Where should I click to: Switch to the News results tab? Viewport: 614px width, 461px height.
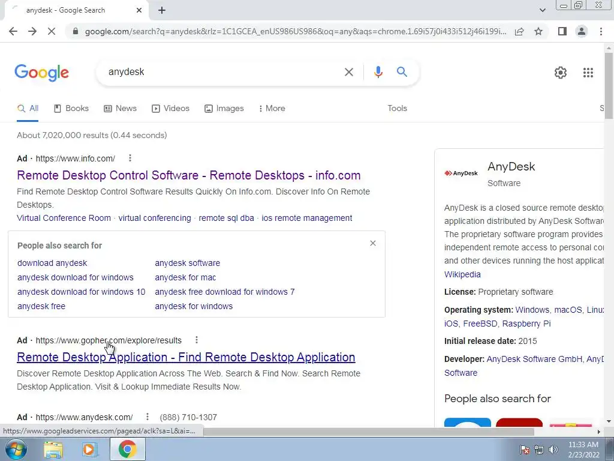tap(120, 109)
